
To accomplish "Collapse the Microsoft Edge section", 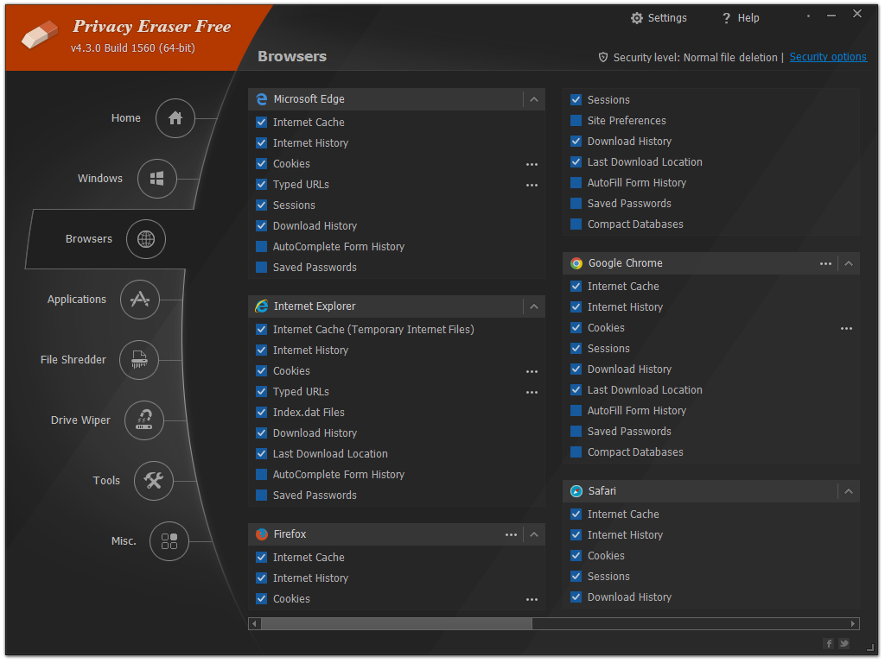I will tap(534, 99).
